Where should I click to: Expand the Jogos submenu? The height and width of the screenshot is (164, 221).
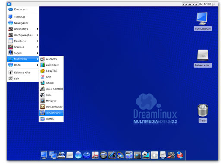click(23, 53)
